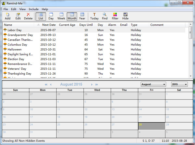Click the Columbus Day umbrella icon
Image resolution: width=195 pixels, height=145 pixels.
click(x=5, y=44)
